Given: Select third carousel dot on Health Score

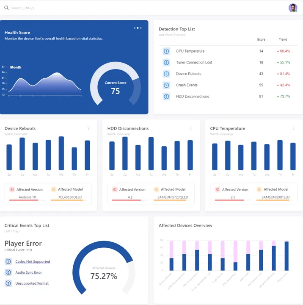Looking at the screenshot, I should 141,28.
